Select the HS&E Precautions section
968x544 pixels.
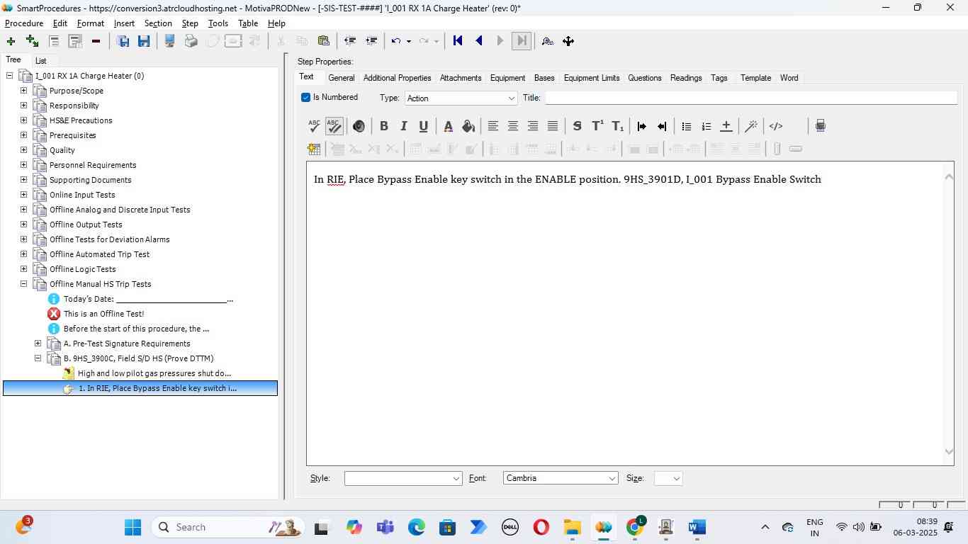click(81, 120)
